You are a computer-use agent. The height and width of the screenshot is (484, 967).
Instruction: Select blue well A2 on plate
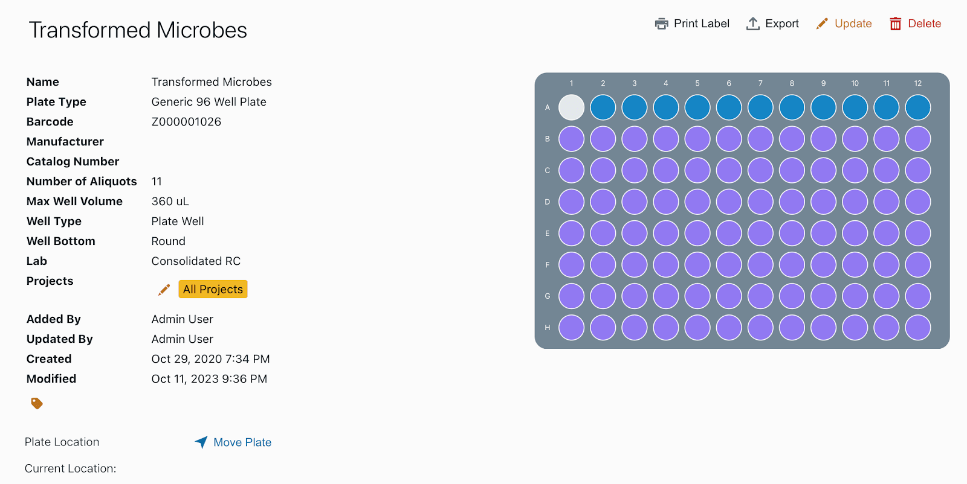[603, 107]
